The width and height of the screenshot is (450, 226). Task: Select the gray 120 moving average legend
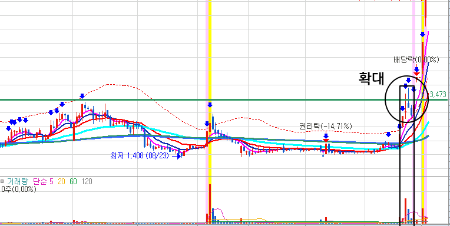[87, 181]
